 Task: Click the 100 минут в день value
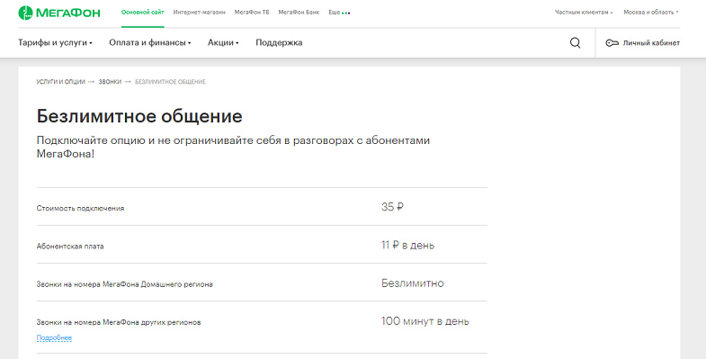pyautogui.click(x=425, y=321)
